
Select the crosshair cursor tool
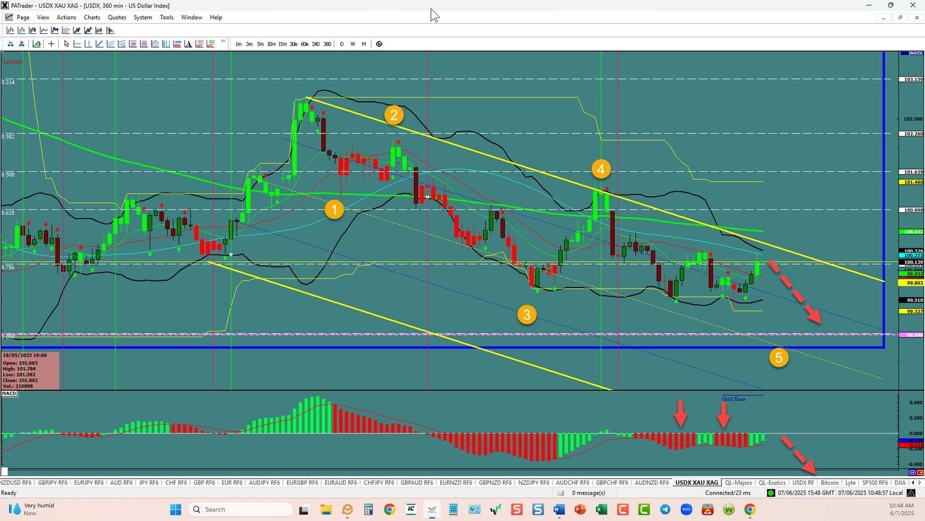(x=51, y=44)
